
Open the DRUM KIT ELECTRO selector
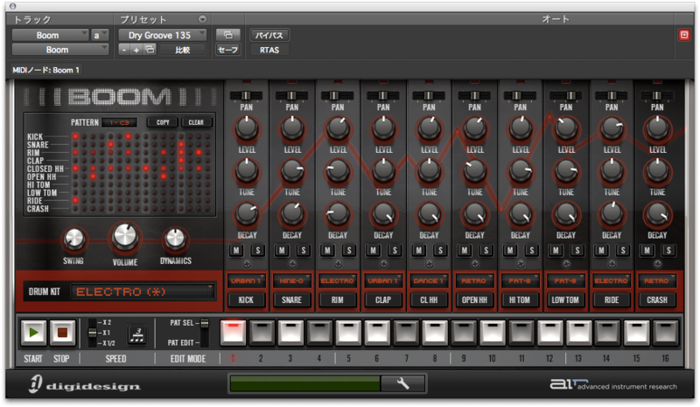(x=143, y=292)
